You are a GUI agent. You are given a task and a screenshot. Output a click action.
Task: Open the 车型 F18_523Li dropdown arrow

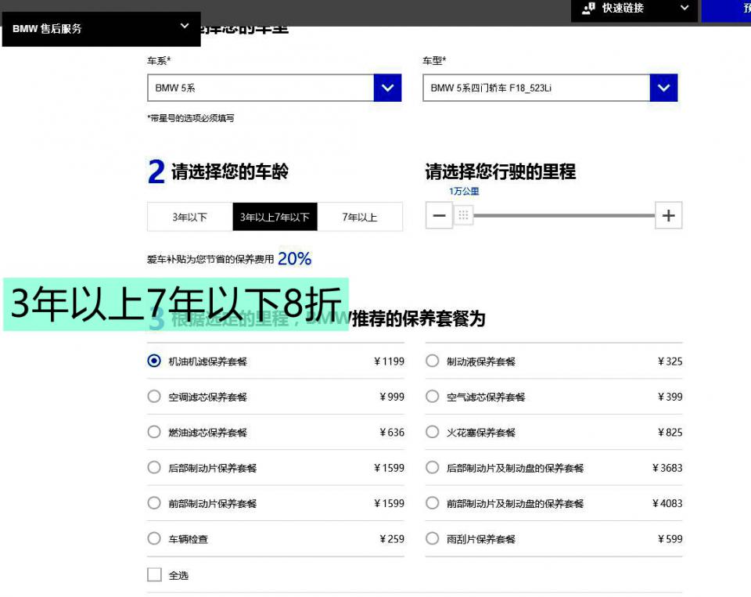(663, 88)
